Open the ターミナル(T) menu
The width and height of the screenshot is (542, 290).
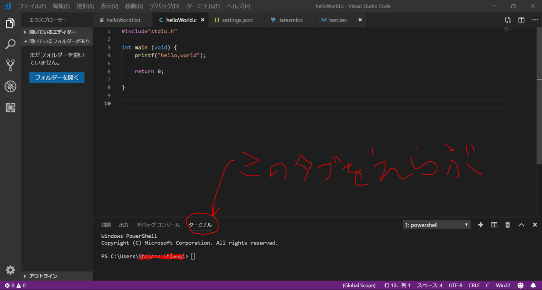click(x=203, y=6)
